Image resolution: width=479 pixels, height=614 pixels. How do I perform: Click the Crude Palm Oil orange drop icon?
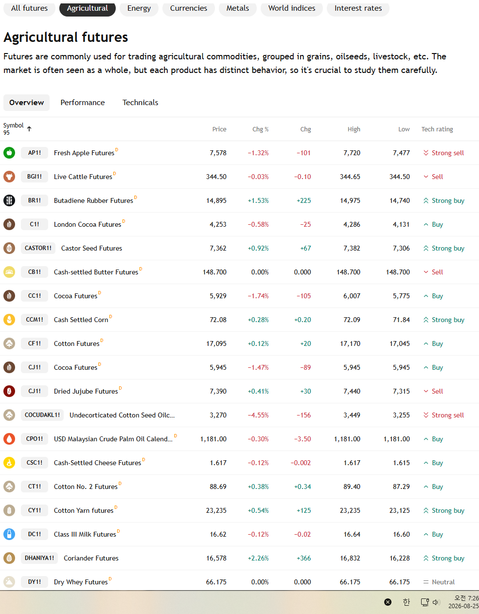[x=9, y=439]
